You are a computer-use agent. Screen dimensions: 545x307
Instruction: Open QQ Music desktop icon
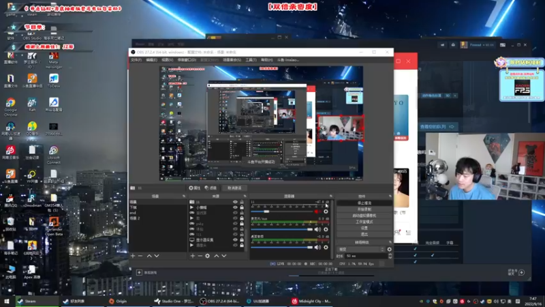coord(32,128)
